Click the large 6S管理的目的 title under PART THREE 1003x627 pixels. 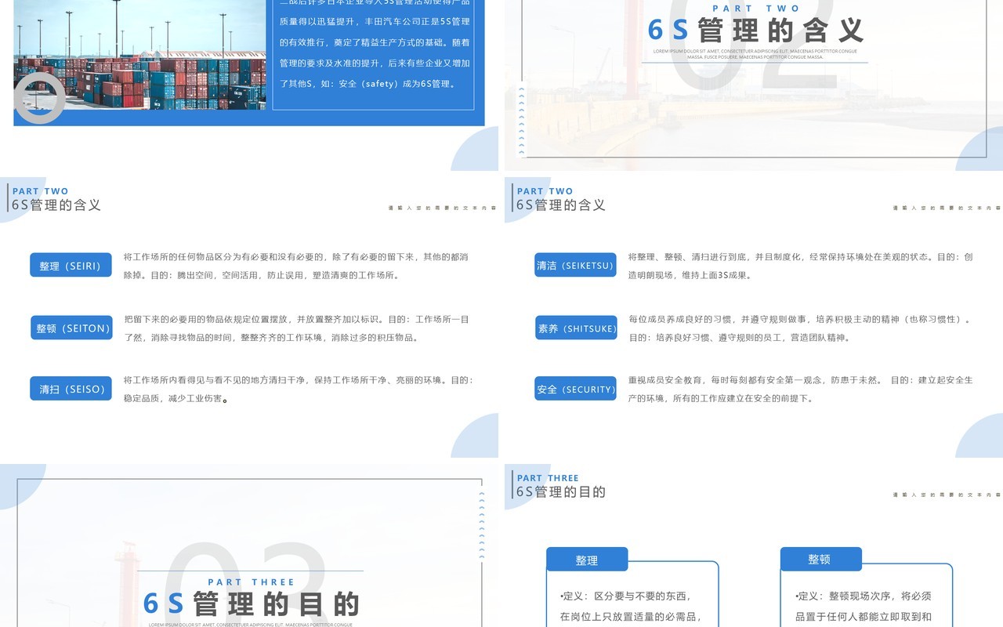pyautogui.click(x=252, y=603)
